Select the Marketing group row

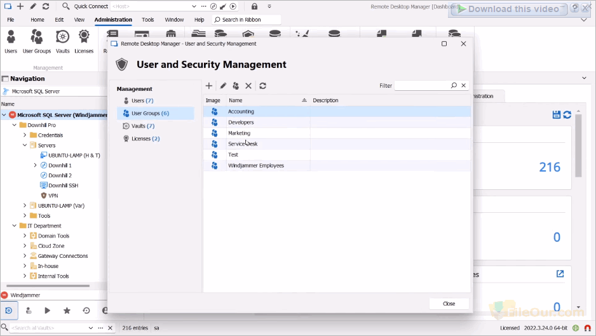point(337,133)
